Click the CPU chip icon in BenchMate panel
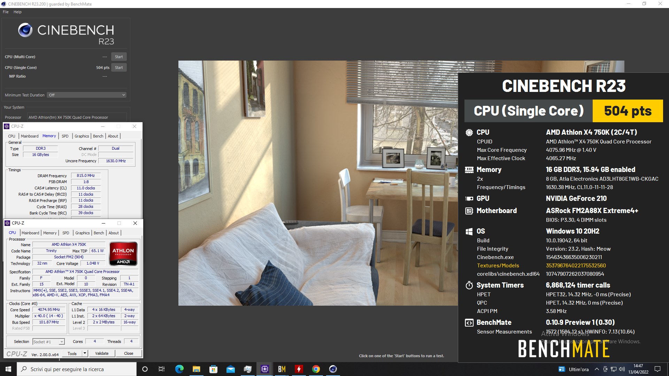This screenshot has height=376, width=669. pyautogui.click(x=469, y=132)
